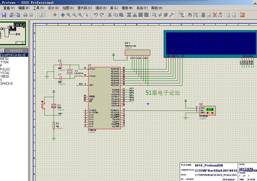Click the AT89C52 microcontroller U1 body

click(x=104, y=98)
